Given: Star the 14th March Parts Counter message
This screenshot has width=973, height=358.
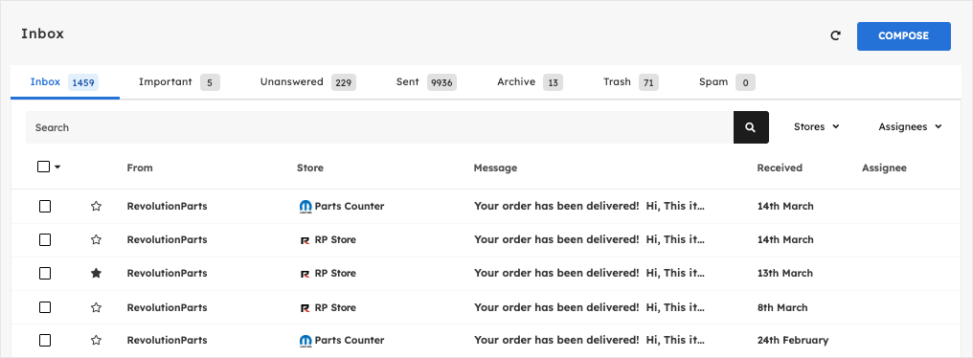Looking at the screenshot, I should 96,206.
